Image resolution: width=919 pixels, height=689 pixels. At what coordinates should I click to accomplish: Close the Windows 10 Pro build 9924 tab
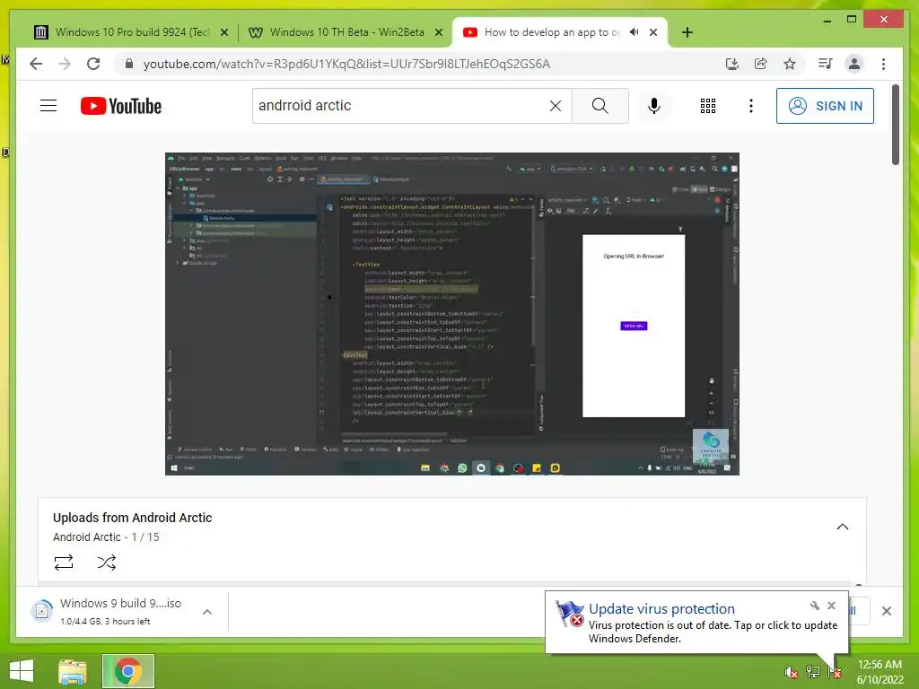click(x=223, y=33)
